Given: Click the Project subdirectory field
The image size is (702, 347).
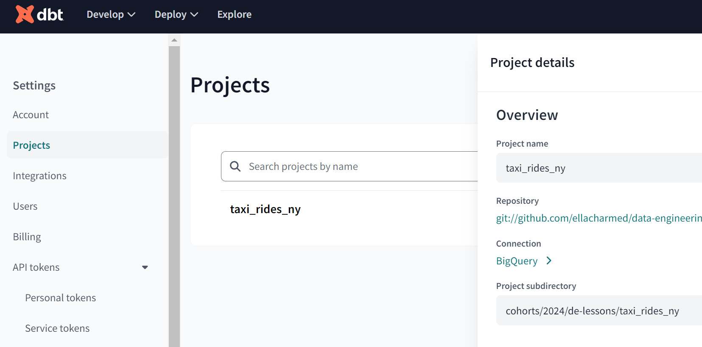Looking at the screenshot, I should tap(599, 311).
